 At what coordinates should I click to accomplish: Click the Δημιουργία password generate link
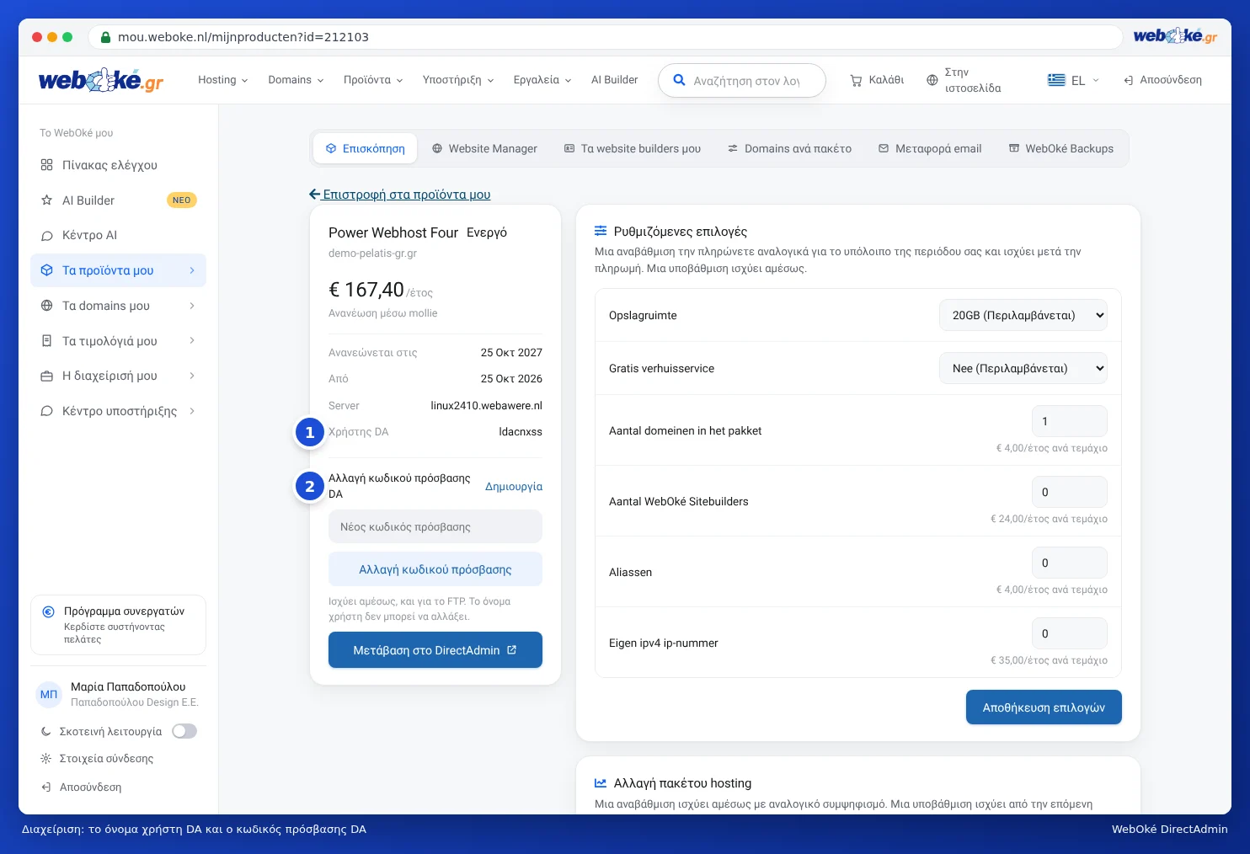514,487
